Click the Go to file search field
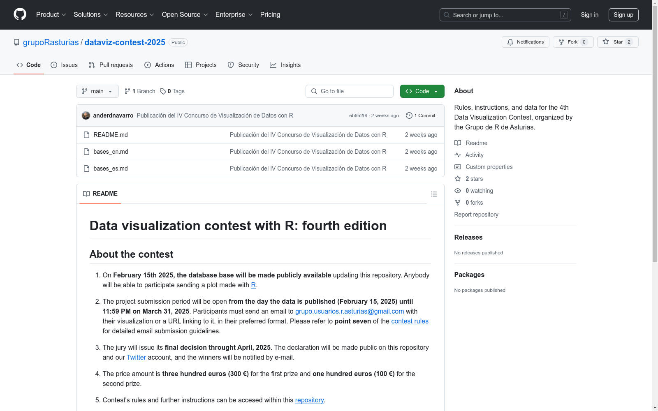The width and height of the screenshot is (658, 411). pos(350,91)
